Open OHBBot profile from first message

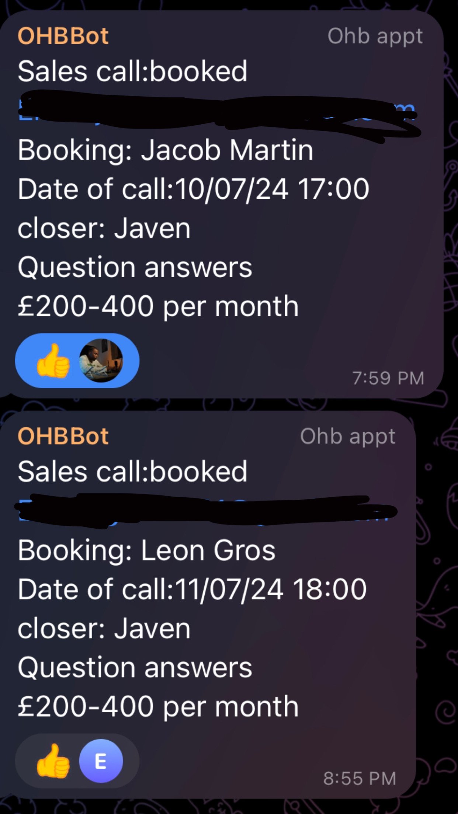[x=63, y=36]
